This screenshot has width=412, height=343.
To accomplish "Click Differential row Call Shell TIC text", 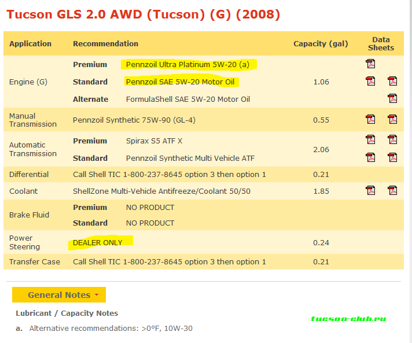I will tap(169, 174).
